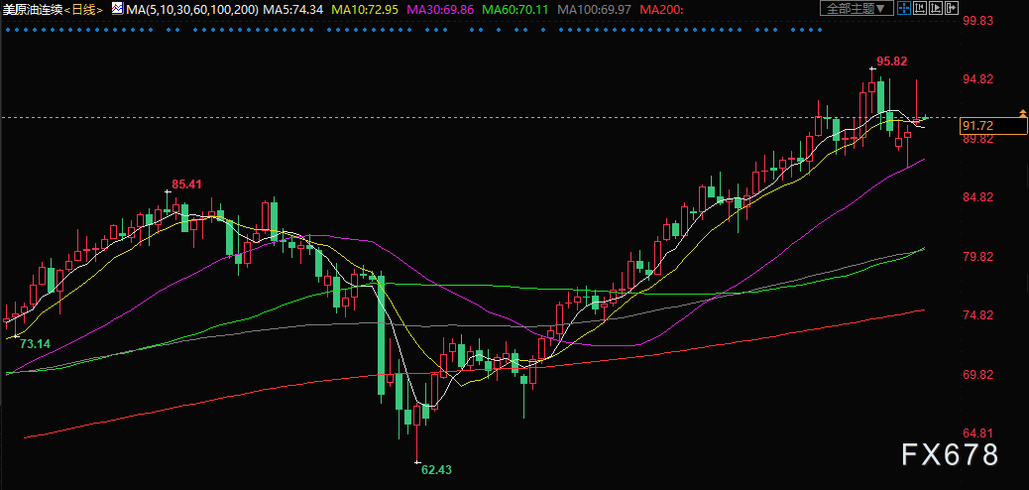The image size is (1029, 490).
Task: Click the magenta MA30:69.86 value
Action: 440,9
